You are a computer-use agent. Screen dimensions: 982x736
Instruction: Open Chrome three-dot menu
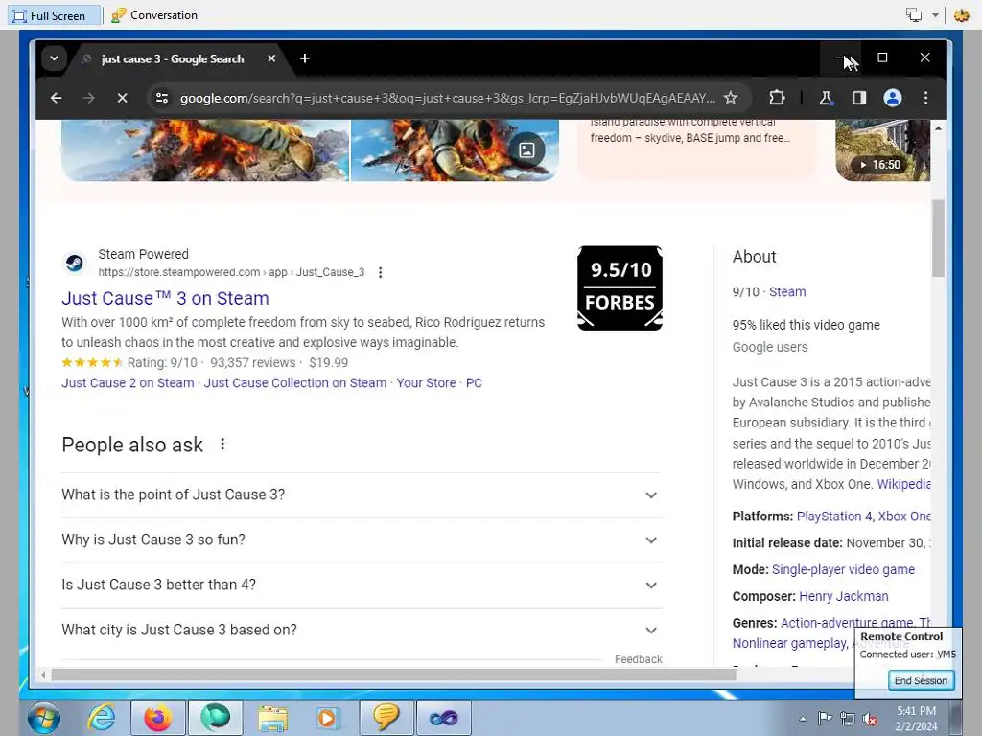click(925, 98)
